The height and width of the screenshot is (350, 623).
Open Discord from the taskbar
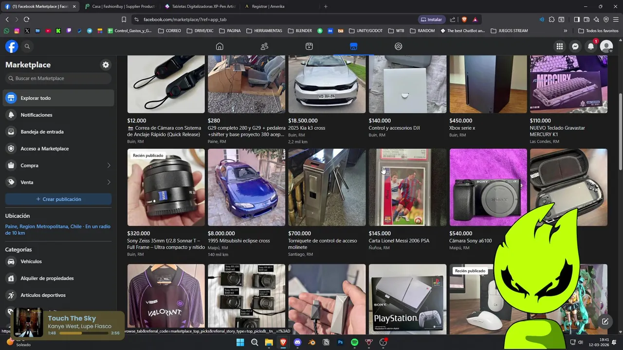pyautogui.click(x=297, y=342)
